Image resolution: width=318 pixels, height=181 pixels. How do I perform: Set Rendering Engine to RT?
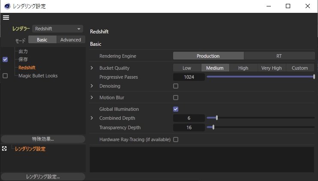tap(279, 56)
